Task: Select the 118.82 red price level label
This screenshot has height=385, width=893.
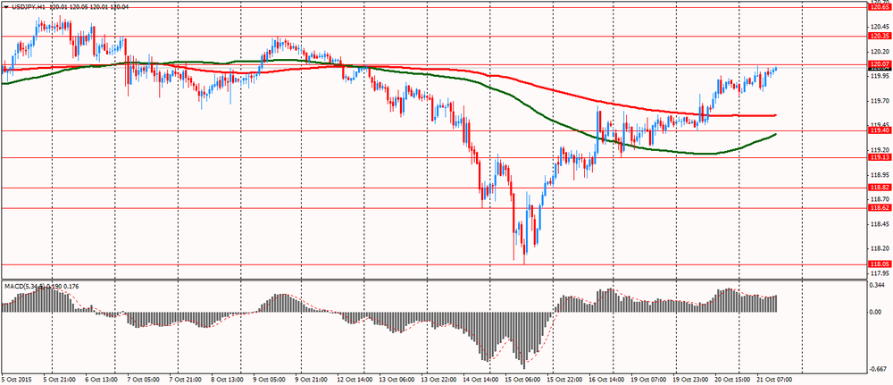Action: coord(880,188)
